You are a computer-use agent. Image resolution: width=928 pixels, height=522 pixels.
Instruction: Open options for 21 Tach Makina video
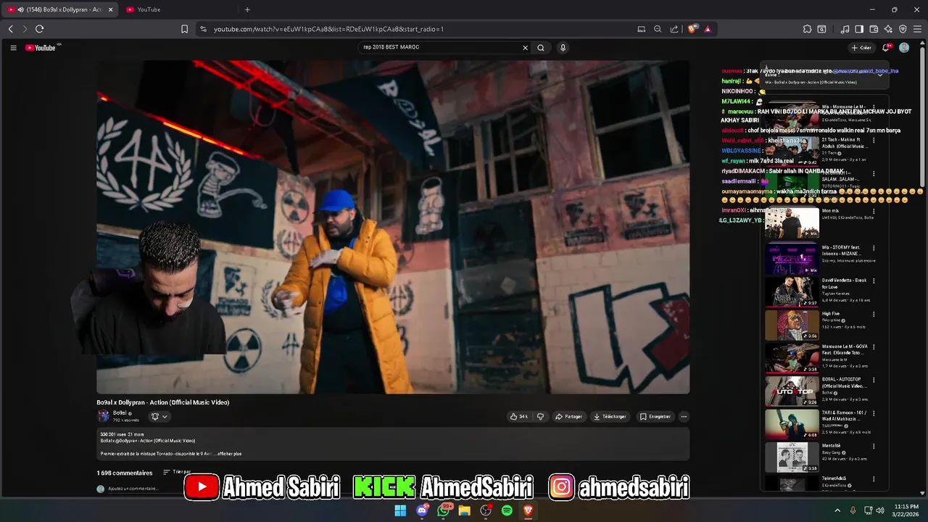point(874,141)
